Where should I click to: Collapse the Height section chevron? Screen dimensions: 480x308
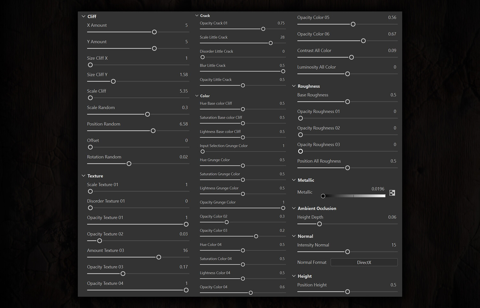click(294, 276)
